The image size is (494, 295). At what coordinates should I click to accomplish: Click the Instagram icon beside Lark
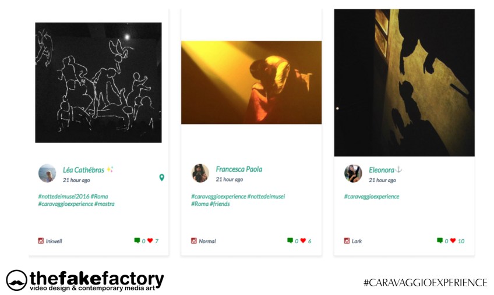(347, 241)
